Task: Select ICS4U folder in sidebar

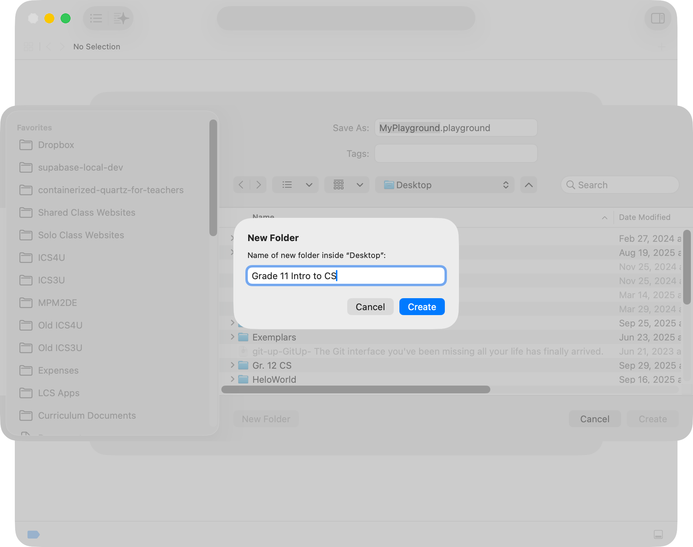Action: pyautogui.click(x=51, y=258)
